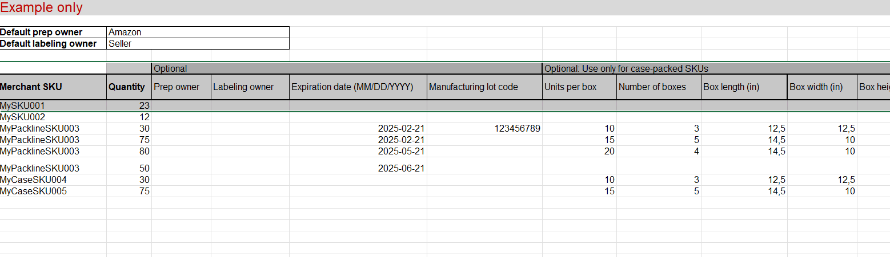This screenshot has width=890, height=257.
Task: Select the Box width (in) header
Action: point(816,87)
